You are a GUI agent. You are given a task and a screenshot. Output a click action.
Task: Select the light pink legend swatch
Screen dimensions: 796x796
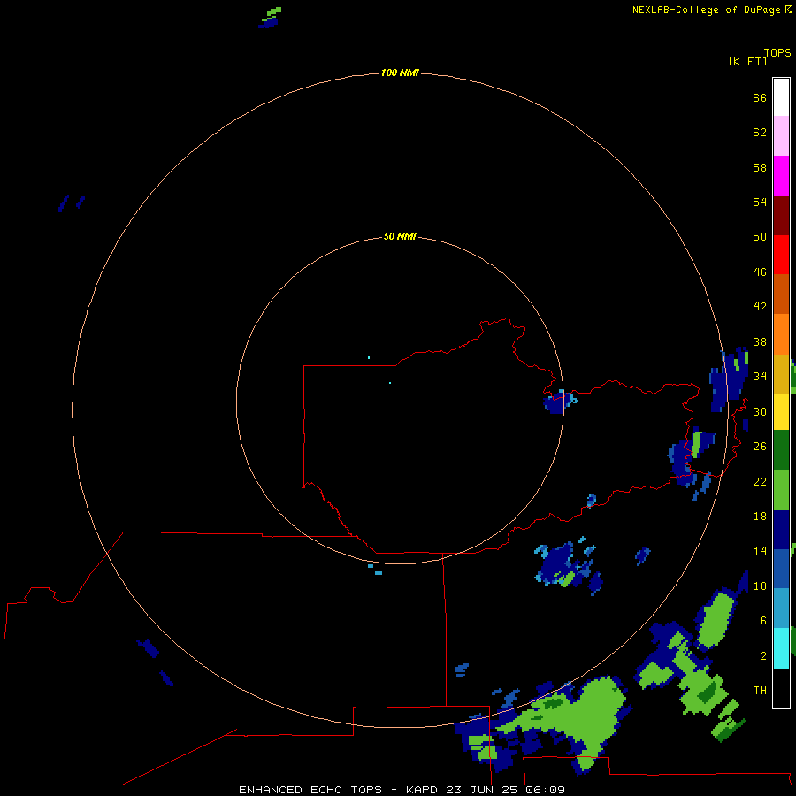click(x=781, y=136)
